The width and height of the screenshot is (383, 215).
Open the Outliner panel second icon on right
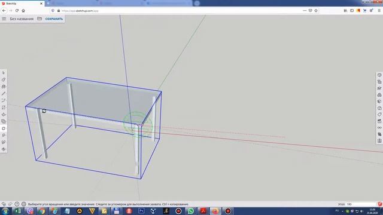[x=379, y=82]
